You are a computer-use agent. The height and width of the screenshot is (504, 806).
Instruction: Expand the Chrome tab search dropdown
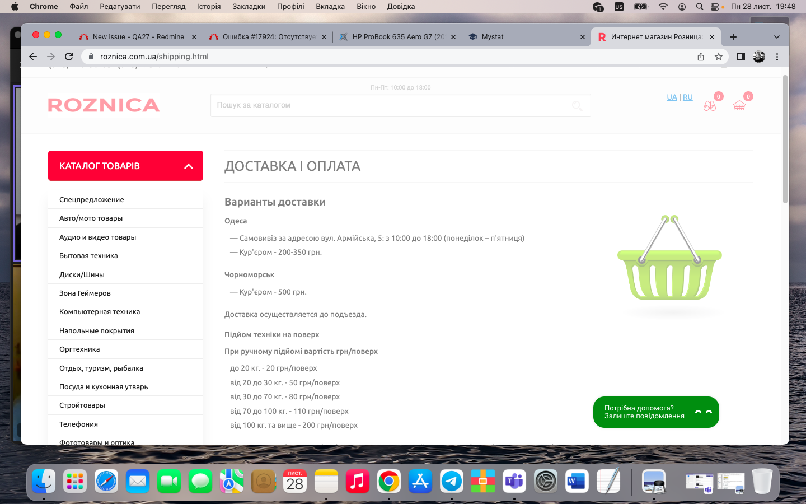point(776,37)
